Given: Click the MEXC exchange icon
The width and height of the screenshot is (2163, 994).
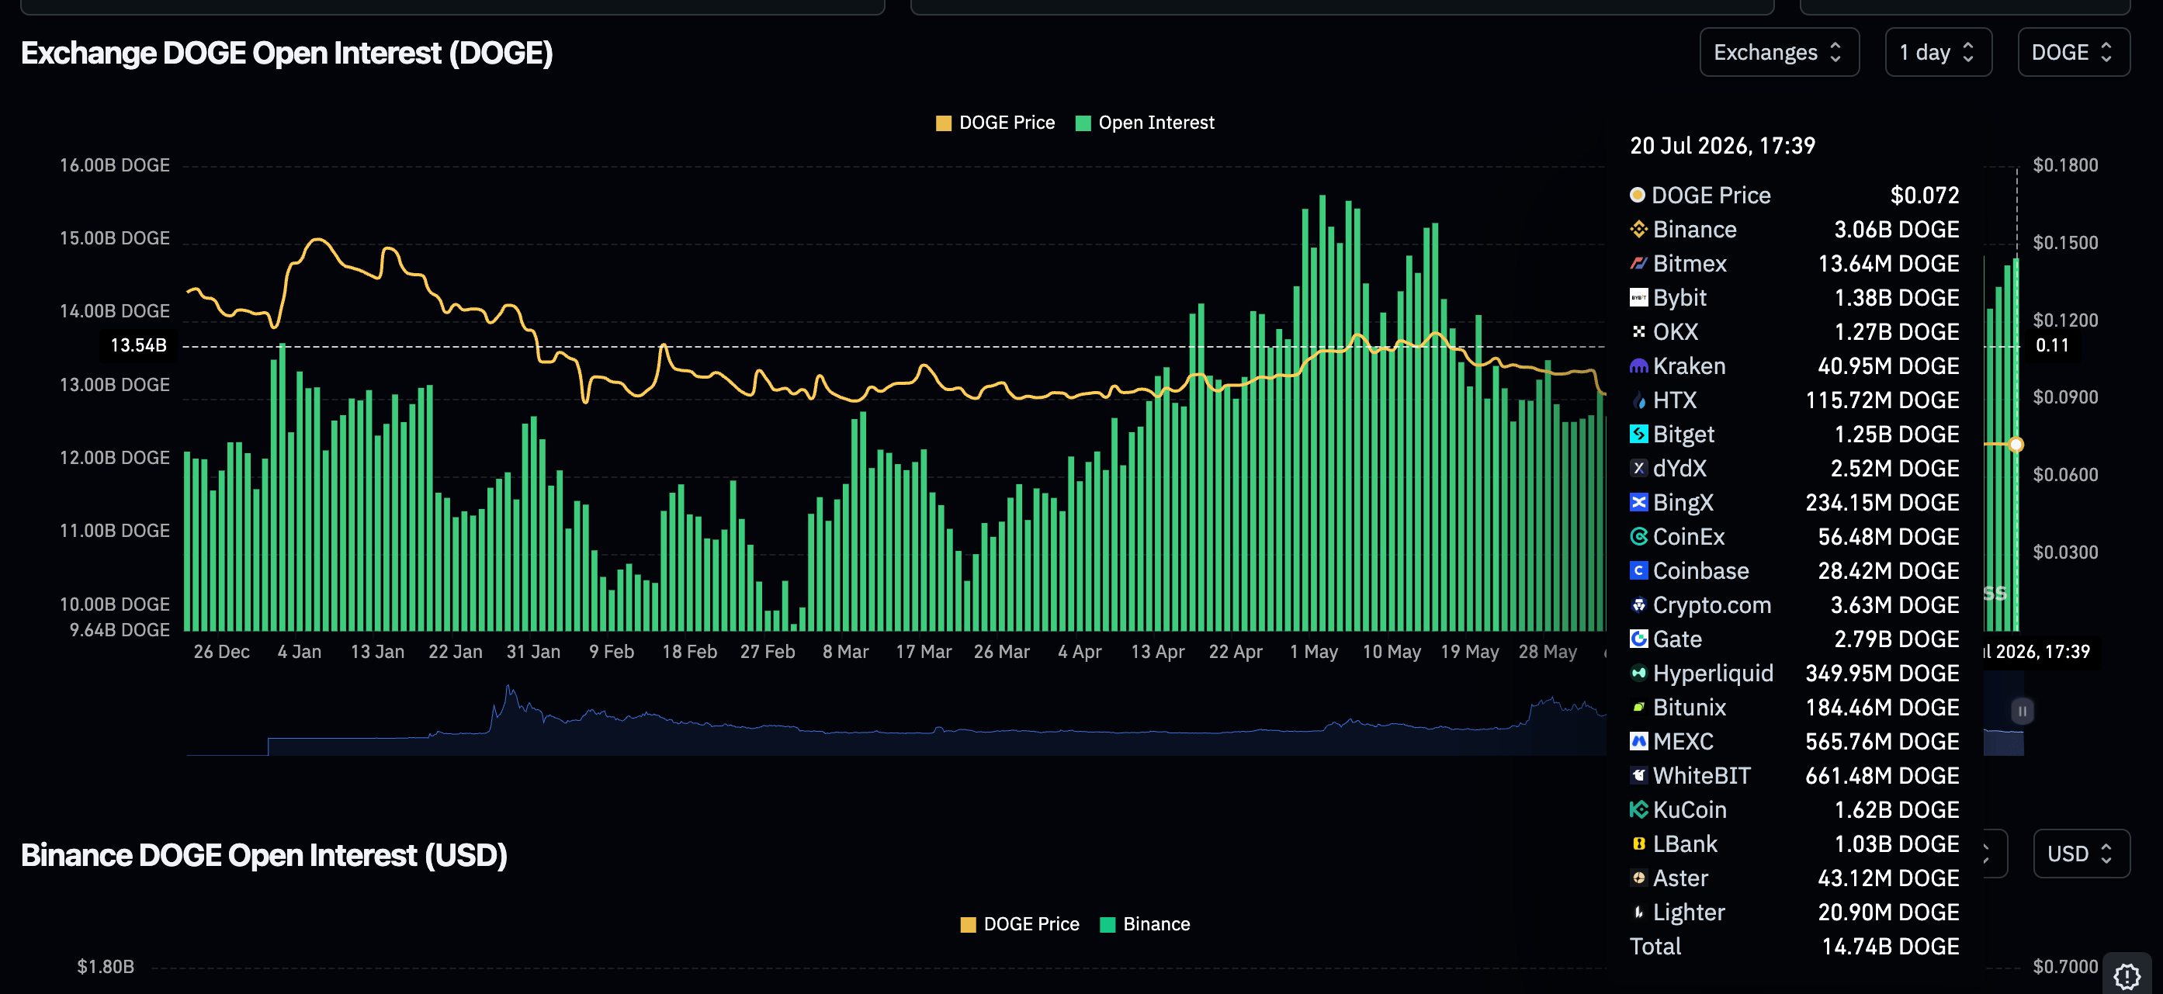Looking at the screenshot, I should pyautogui.click(x=1638, y=741).
